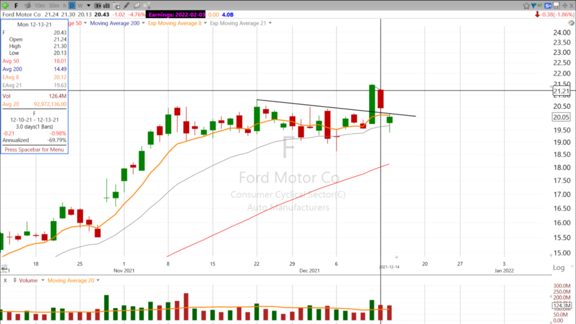Click the 4.0B value in header
576x324 pixels.
tap(227, 14)
